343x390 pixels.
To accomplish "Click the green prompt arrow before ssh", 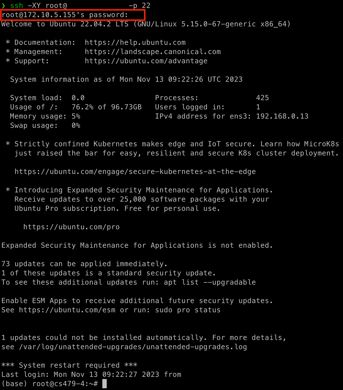I will coord(3,6).
